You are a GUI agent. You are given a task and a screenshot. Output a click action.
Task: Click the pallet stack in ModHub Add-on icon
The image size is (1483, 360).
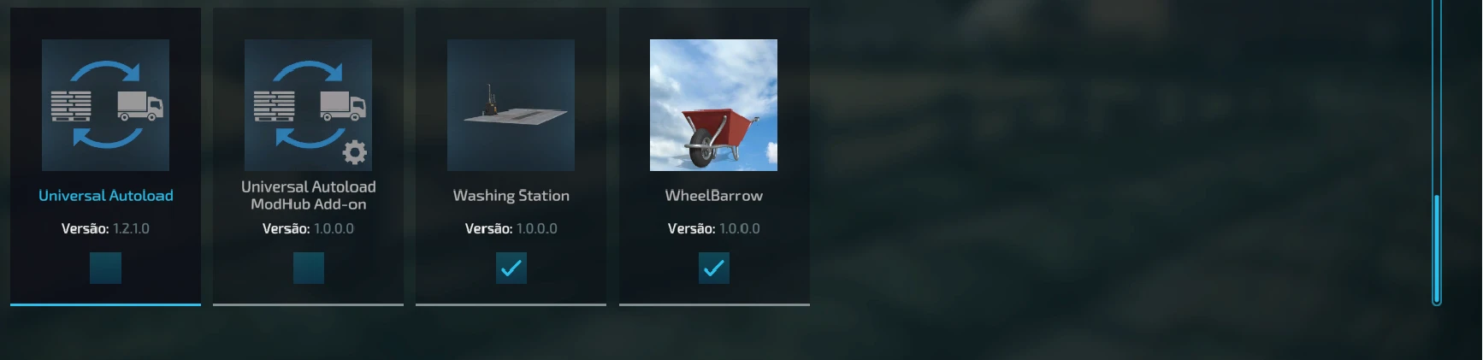click(274, 106)
